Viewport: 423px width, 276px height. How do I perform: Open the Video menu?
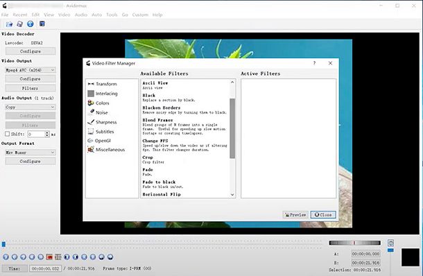click(x=64, y=15)
